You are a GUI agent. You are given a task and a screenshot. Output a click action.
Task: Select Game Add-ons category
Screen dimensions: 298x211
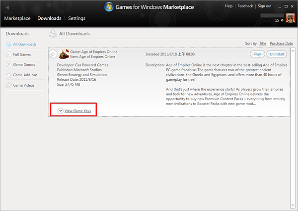pyautogui.click(x=25, y=75)
